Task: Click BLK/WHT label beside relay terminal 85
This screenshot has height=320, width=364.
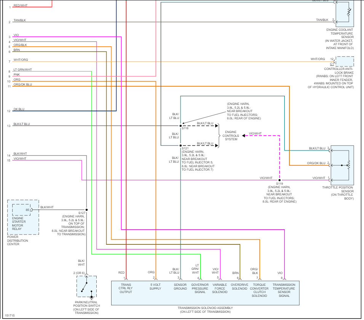Action: point(47,207)
